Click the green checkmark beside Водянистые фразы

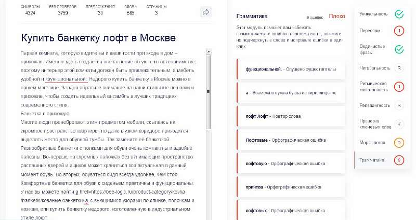click(399, 49)
